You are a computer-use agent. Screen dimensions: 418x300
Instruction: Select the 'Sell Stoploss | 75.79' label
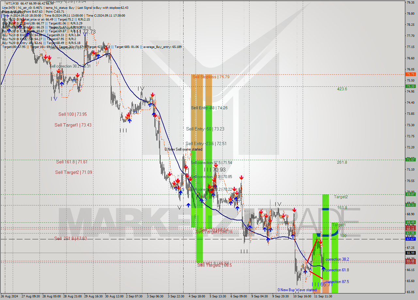[211, 77]
